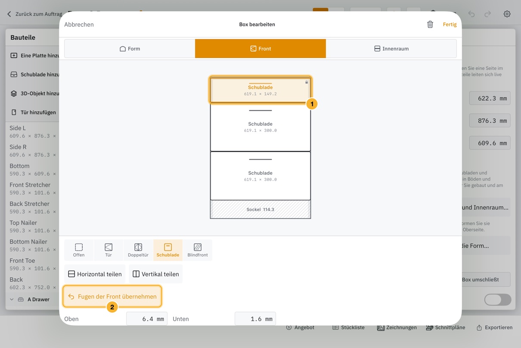Go back via Zurück zum Auftrag
521x348 pixels.
[x=34, y=14]
